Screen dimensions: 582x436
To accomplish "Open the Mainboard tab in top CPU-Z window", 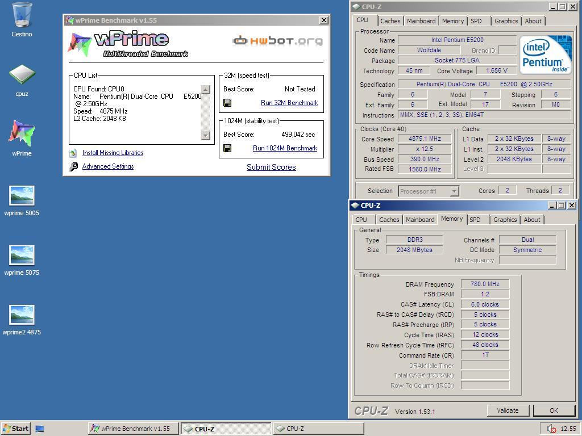I will point(421,21).
